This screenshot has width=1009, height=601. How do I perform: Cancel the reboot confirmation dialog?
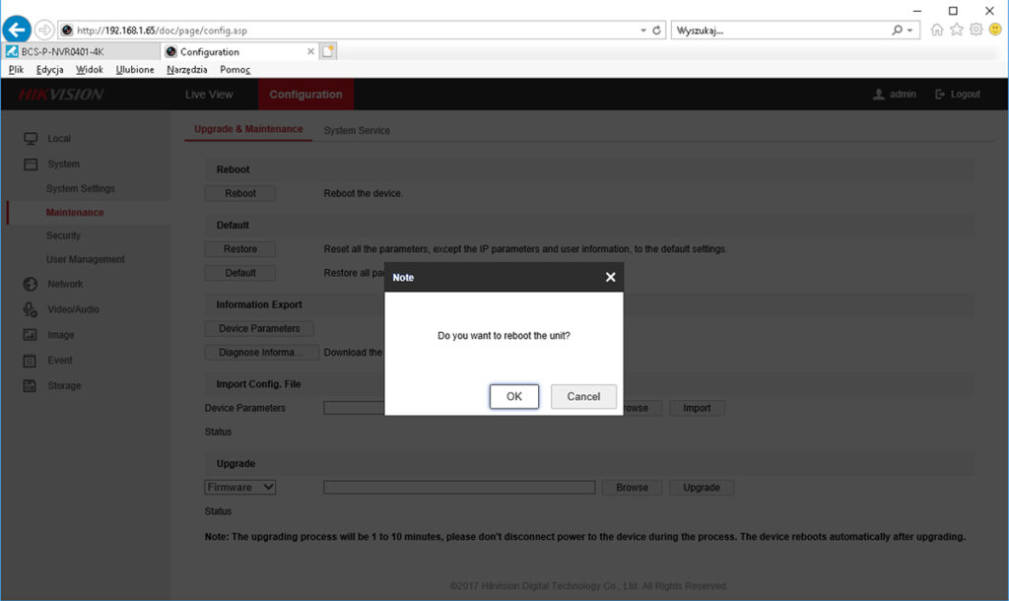point(583,396)
